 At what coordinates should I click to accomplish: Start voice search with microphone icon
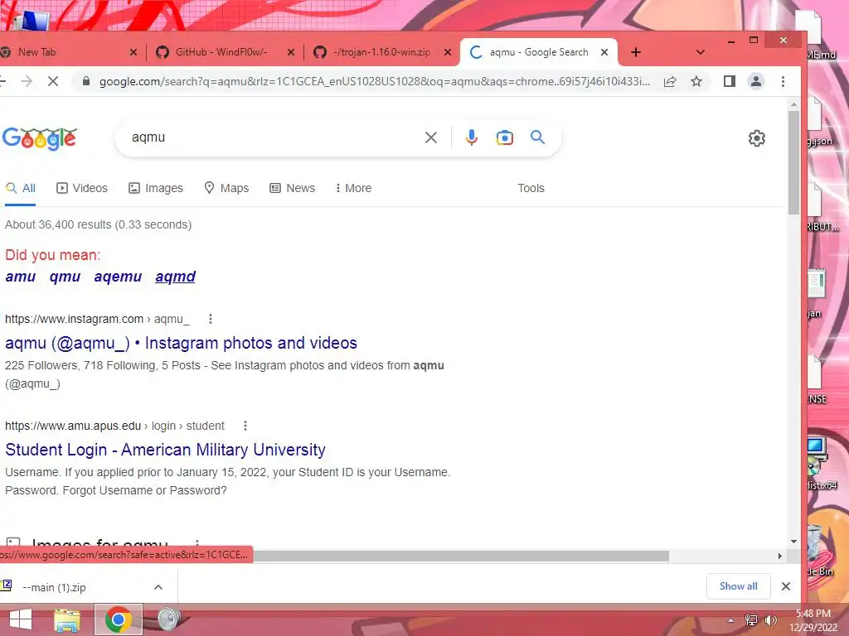point(472,137)
